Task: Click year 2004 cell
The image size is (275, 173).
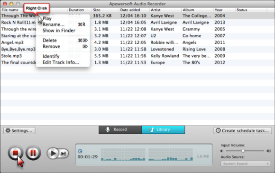Action: (220, 16)
